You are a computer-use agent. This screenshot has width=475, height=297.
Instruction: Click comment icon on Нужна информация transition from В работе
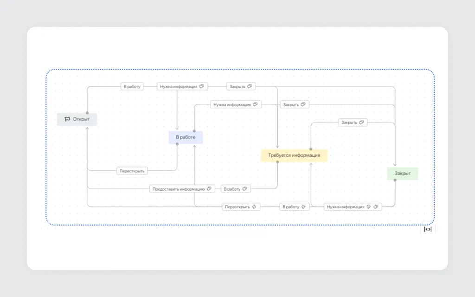click(256, 104)
